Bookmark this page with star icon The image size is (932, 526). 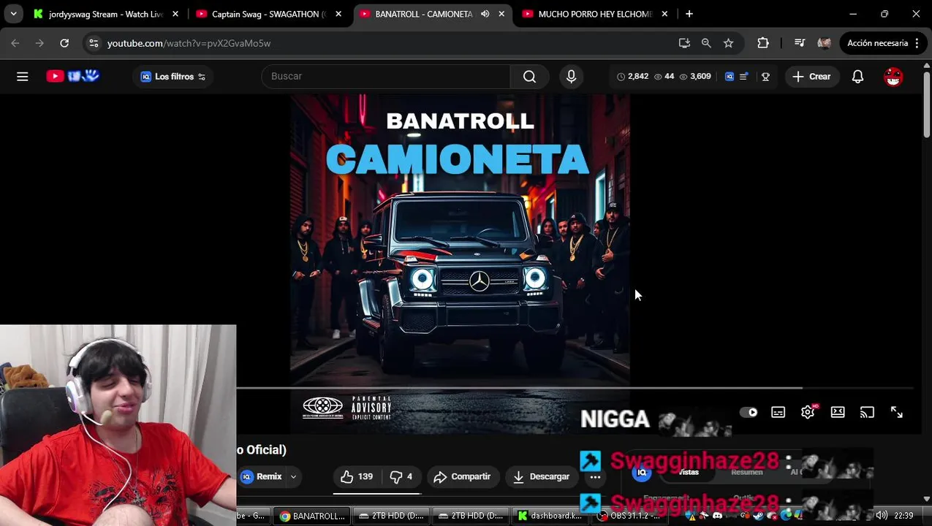click(728, 43)
